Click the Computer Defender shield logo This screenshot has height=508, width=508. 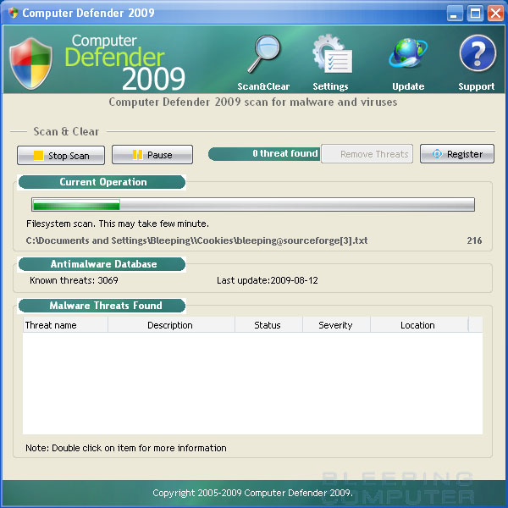tap(30, 63)
